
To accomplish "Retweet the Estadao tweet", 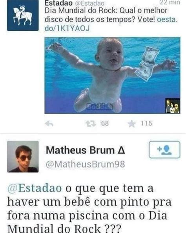I will pos(91,124).
